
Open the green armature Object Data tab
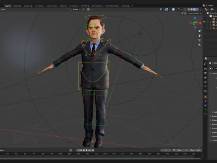pos(205,110)
